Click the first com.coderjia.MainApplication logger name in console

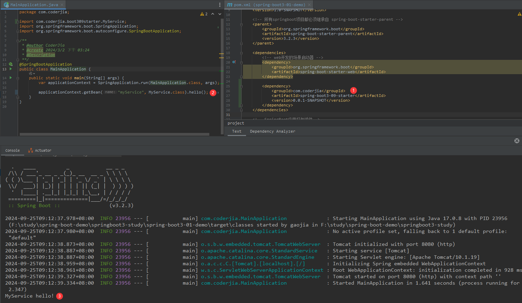[244, 218]
